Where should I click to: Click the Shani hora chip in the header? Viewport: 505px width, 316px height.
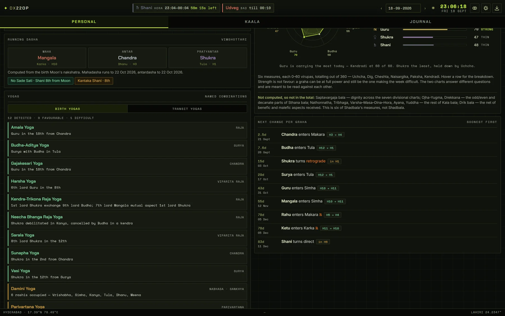pos(176,8)
